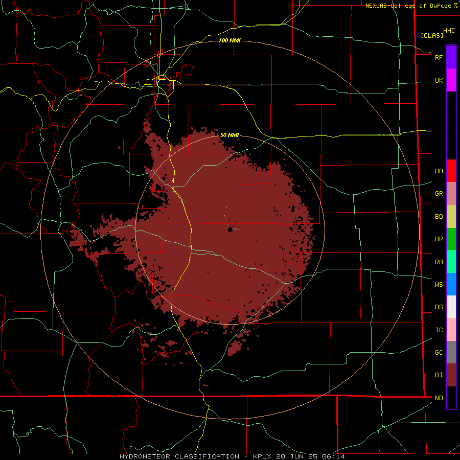Viewport: 460px width, 460px height.
Task: Click the 100 NMI range ring label
Action: pos(229,40)
